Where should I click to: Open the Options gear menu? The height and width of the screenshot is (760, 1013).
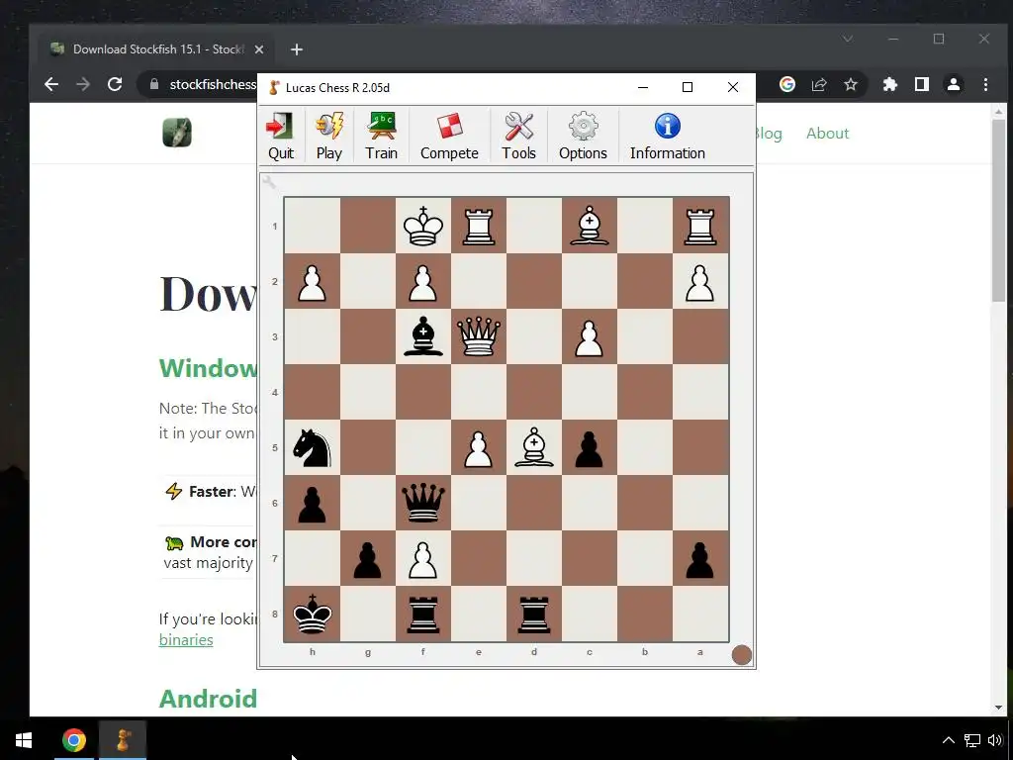point(583,137)
